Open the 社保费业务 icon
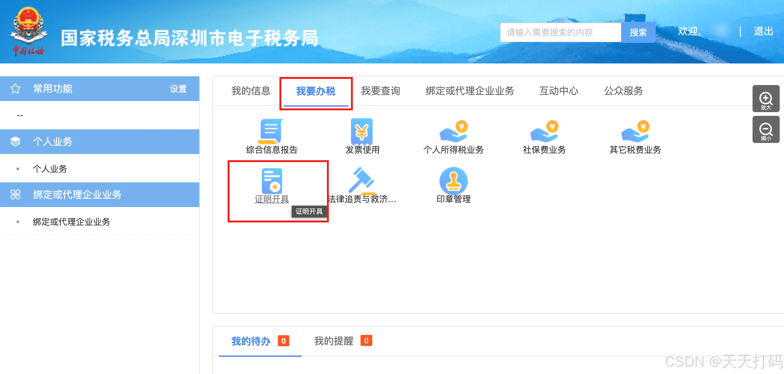784x374 pixels. [544, 132]
